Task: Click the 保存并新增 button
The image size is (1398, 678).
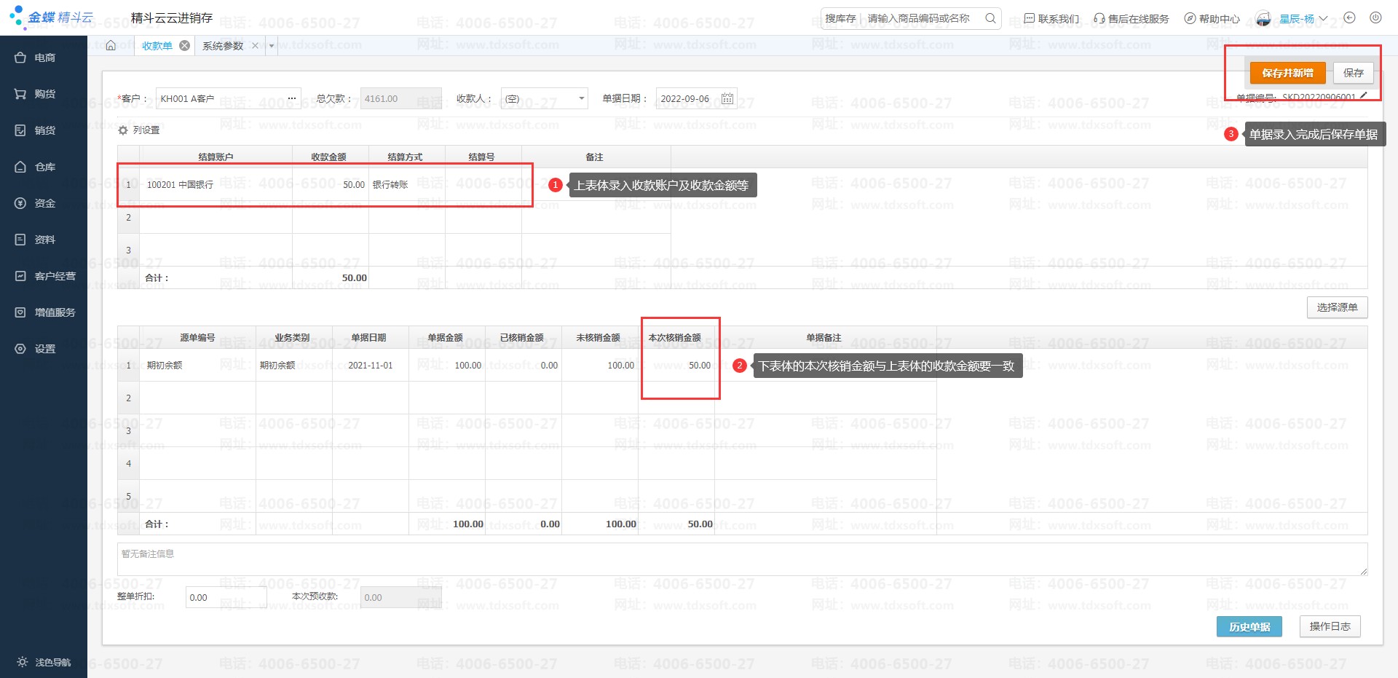Action: click(1287, 73)
